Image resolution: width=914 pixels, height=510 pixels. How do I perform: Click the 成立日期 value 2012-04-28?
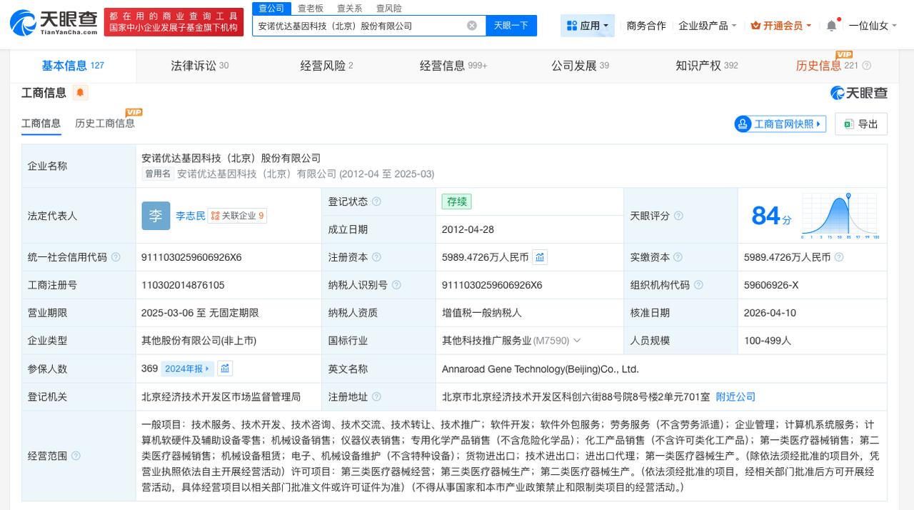pos(468,229)
